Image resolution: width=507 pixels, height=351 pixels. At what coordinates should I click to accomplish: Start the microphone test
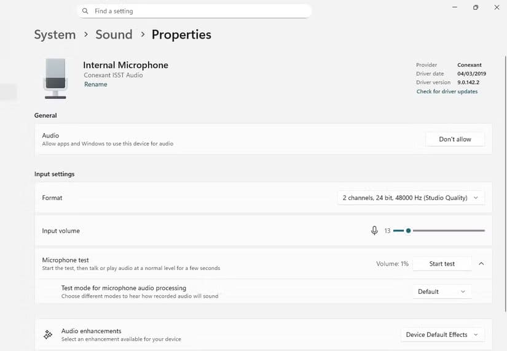(x=442, y=264)
